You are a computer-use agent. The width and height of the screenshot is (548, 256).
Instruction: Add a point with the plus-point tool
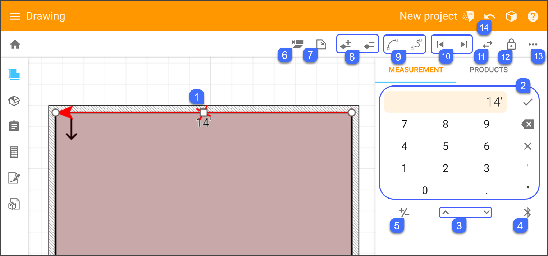point(346,45)
